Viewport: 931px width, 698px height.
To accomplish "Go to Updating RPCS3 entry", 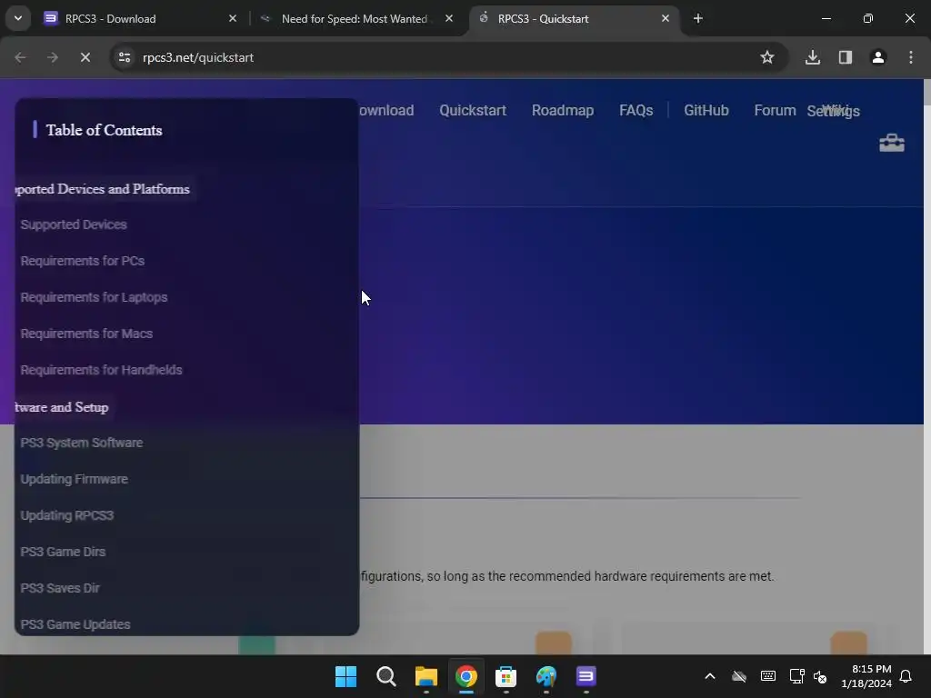I will (x=67, y=515).
